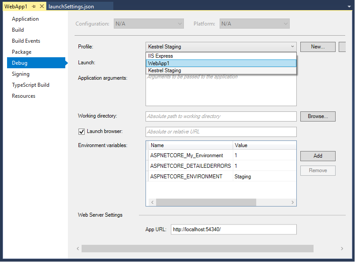Uncheck the Launch browser option
This screenshot has height=262, width=355.
81,131
